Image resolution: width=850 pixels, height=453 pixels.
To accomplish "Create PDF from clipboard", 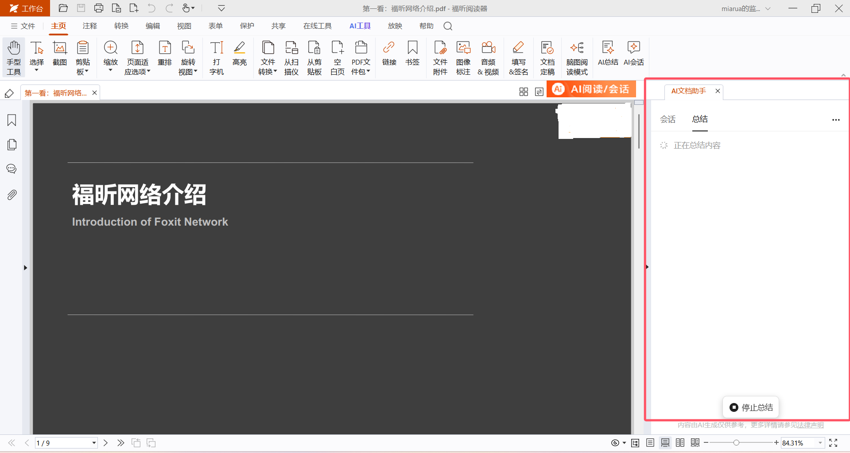I will point(314,58).
